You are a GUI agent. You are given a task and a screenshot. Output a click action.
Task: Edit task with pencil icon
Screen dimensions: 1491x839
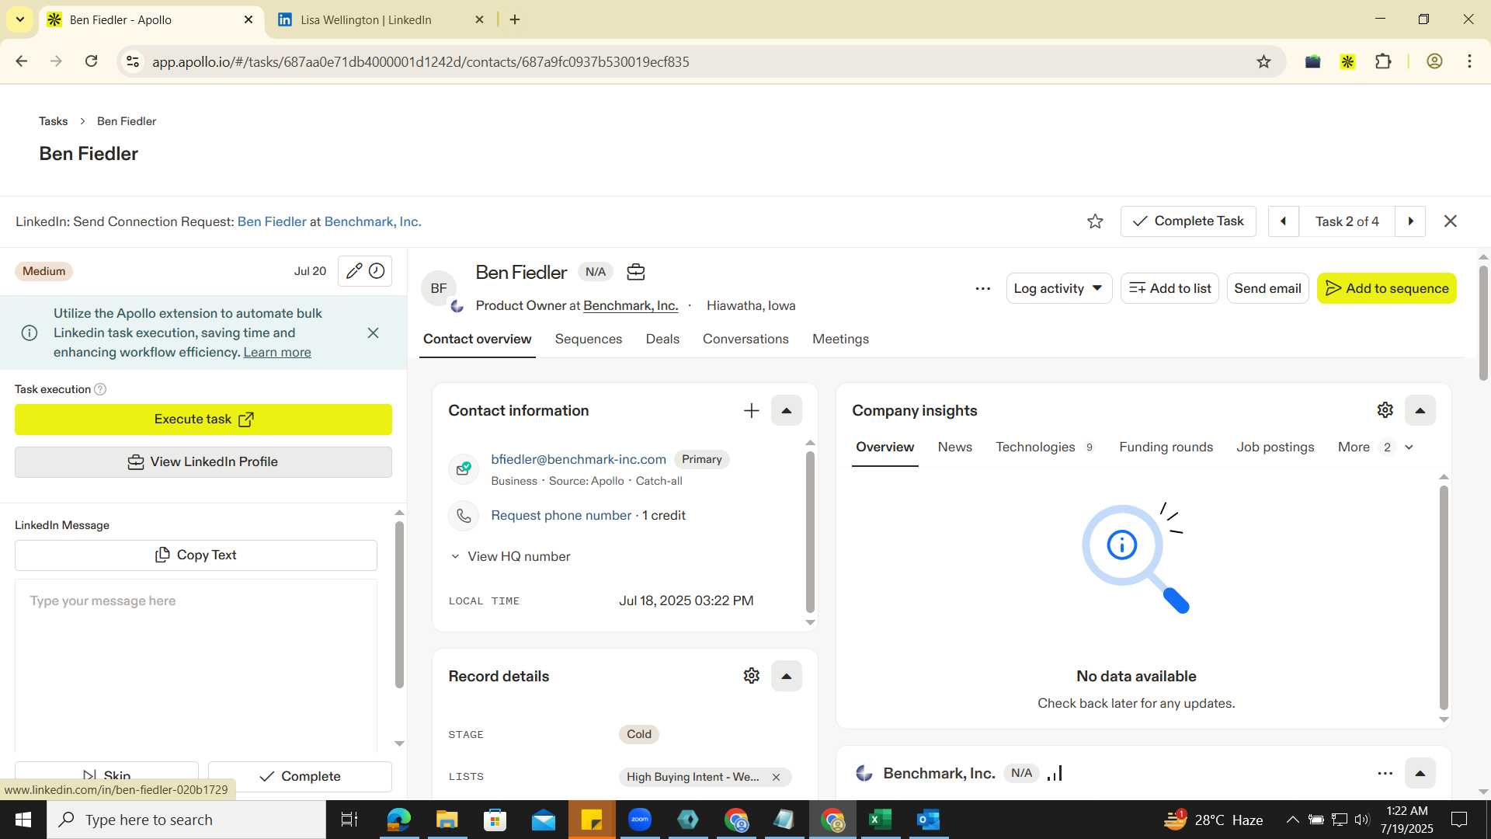353,271
